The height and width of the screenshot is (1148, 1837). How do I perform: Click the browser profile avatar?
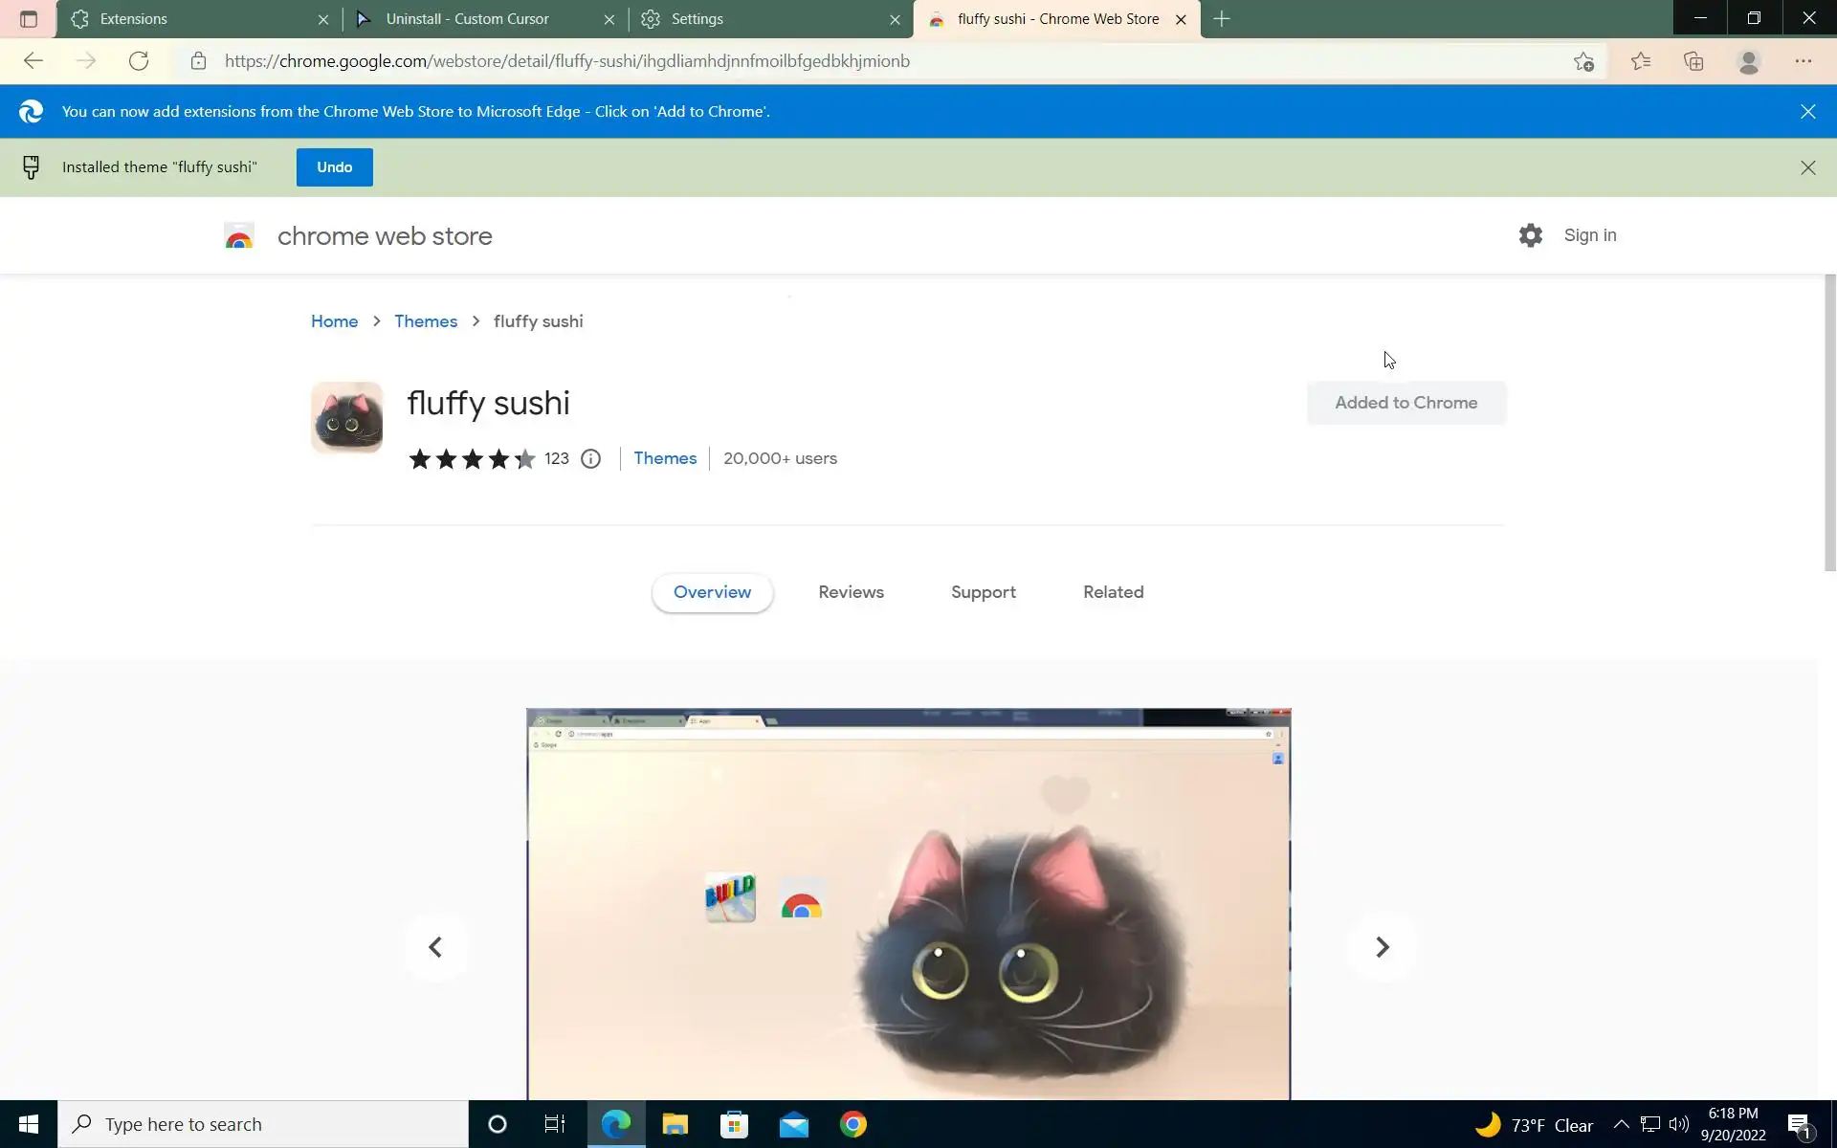click(x=1748, y=61)
